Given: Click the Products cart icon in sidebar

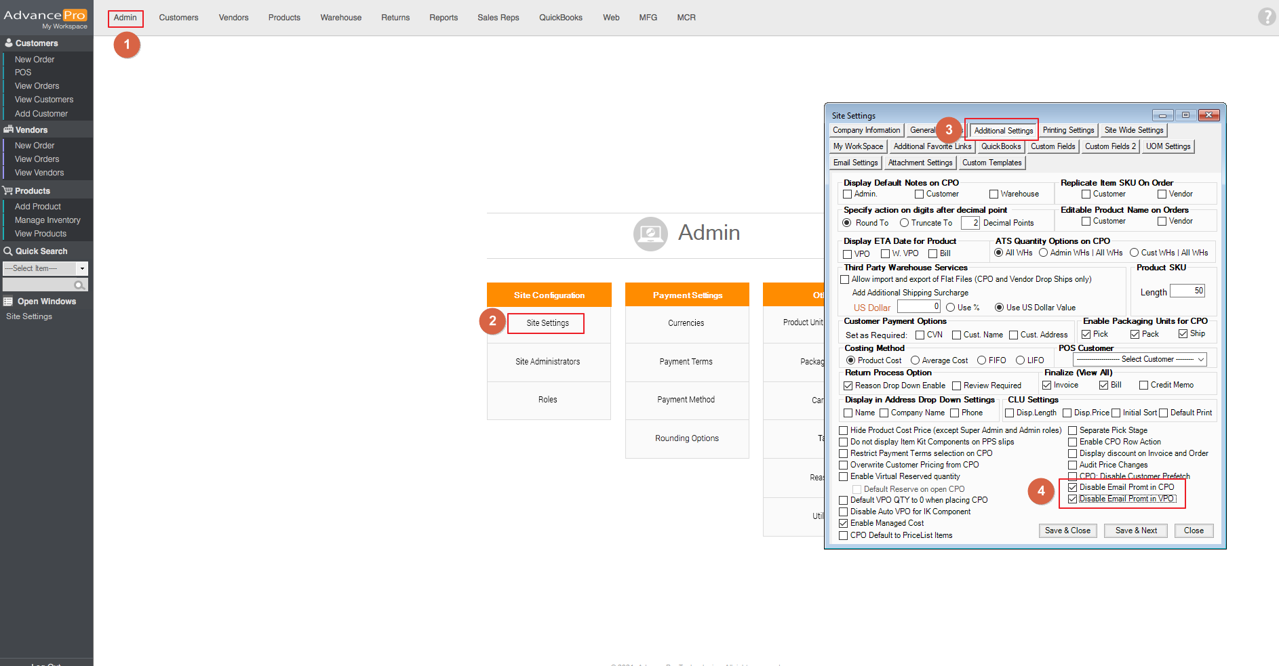Looking at the screenshot, I should tap(8, 191).
